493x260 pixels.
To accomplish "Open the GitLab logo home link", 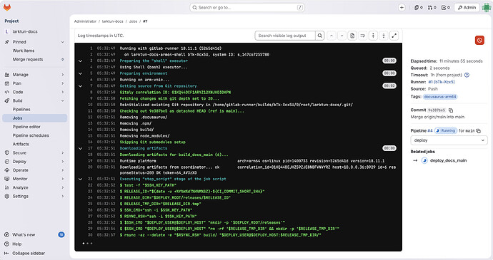I will pos(7,8).
